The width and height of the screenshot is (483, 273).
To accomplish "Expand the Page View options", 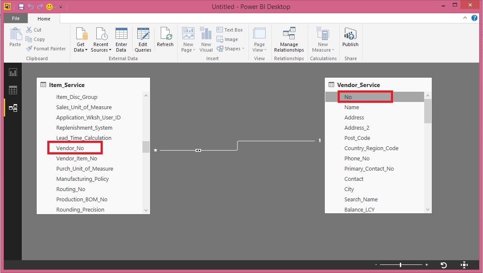I will (259, 38).
